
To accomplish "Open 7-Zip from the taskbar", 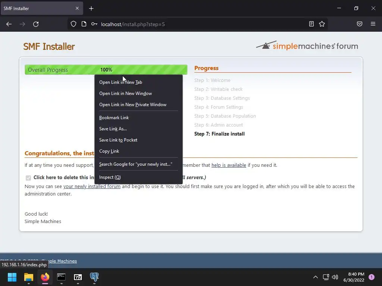I will (x=78, y=277).
